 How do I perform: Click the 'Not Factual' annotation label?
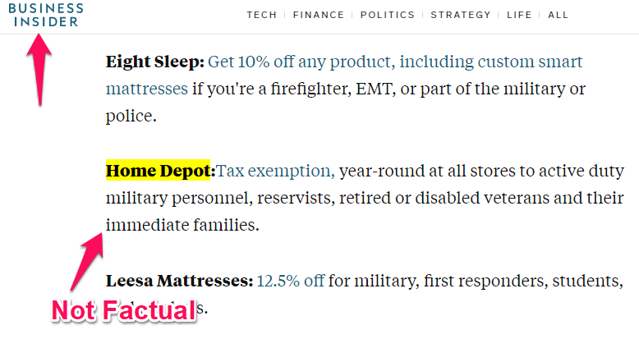click(123, 311)
